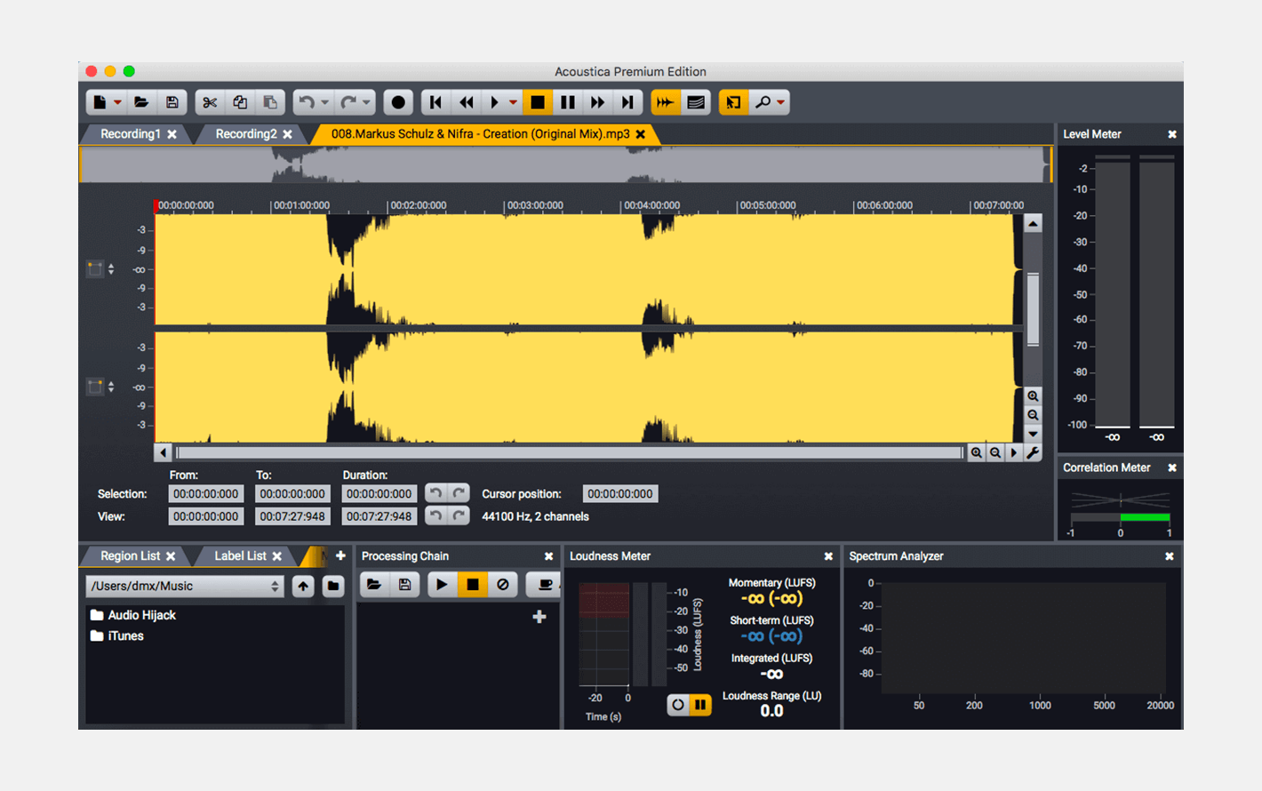Open the zoom tool dropdown arrow
Image resolution: width=1262 pixels, height=791 pixels.
pyautogui.click(x=781, y=103)
